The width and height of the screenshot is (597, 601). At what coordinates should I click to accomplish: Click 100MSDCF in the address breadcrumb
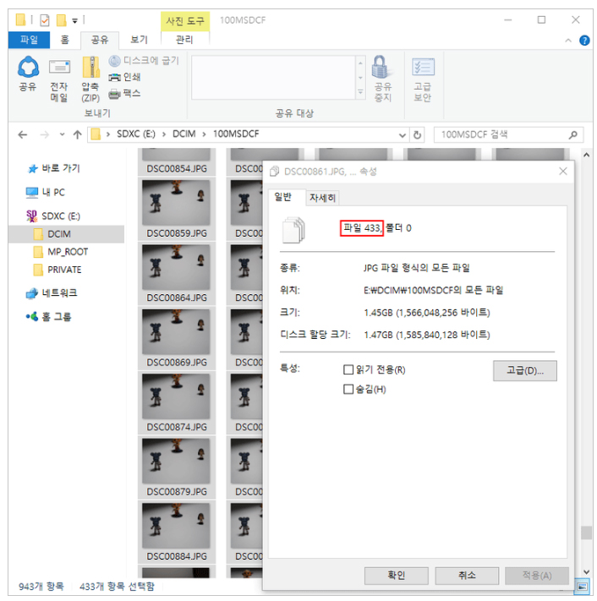(236, 134)
